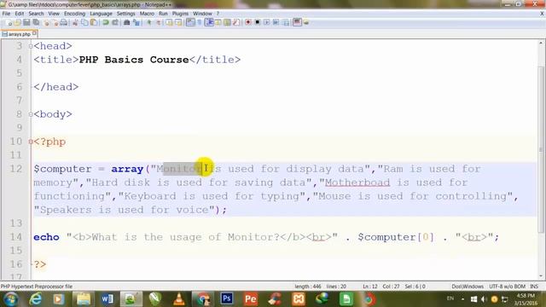Viewport: 546px width, 307px height.
Task: Undo the last edit with the Undo icon
Action: [106, 23]
